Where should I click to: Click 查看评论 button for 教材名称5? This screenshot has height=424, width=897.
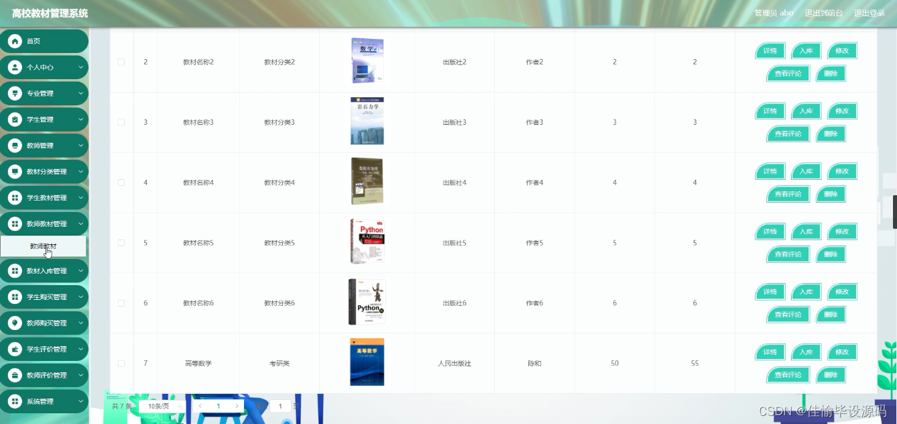click(788, 254)
